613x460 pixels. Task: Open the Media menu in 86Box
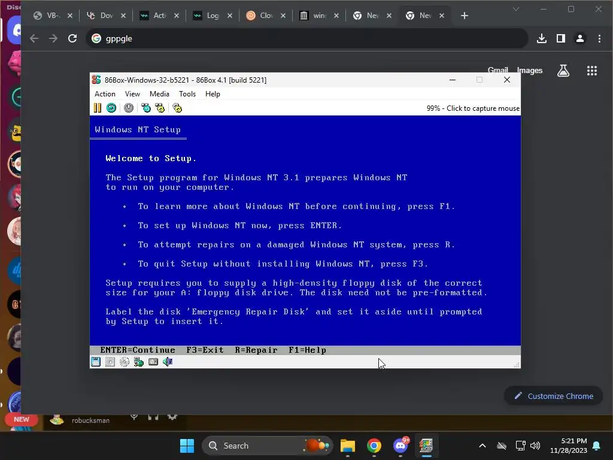159,94
